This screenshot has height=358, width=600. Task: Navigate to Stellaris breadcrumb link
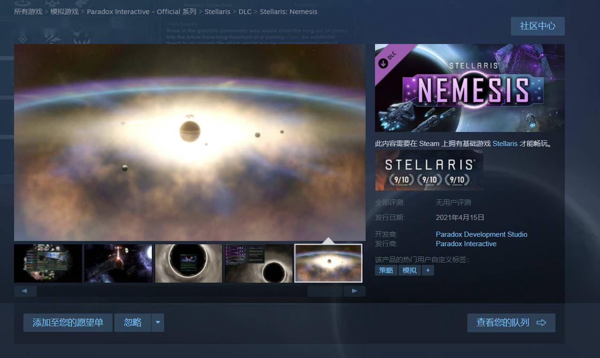click(x=217, y=11)
